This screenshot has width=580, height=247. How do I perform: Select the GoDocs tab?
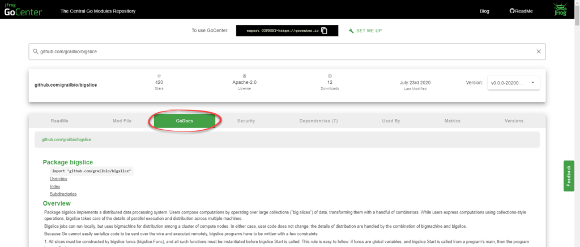click(184, 121)
